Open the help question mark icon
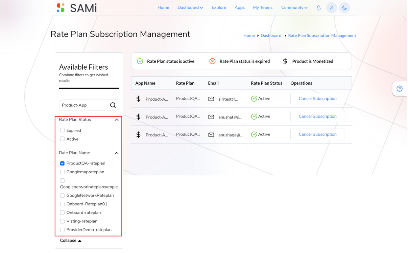 400,88
